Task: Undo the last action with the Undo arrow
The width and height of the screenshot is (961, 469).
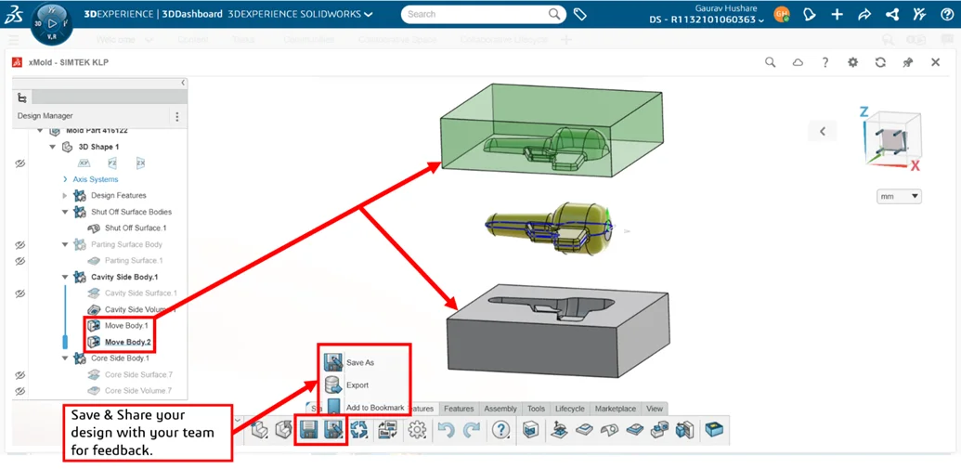Action: click(446, 430)
